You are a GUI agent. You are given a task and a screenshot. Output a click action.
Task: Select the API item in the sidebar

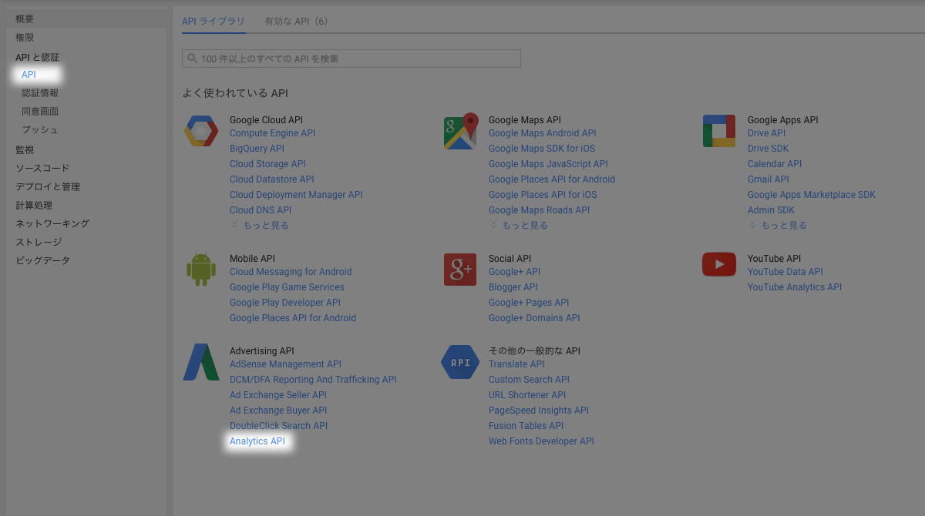29,75
